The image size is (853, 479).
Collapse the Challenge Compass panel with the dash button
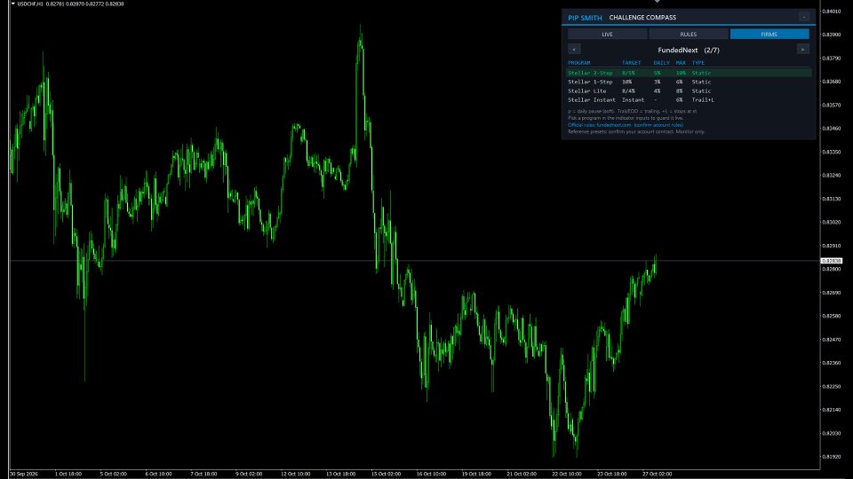[x=803, y=18]
